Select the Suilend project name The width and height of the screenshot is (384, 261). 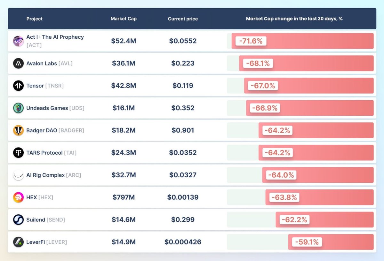(36, 220)
